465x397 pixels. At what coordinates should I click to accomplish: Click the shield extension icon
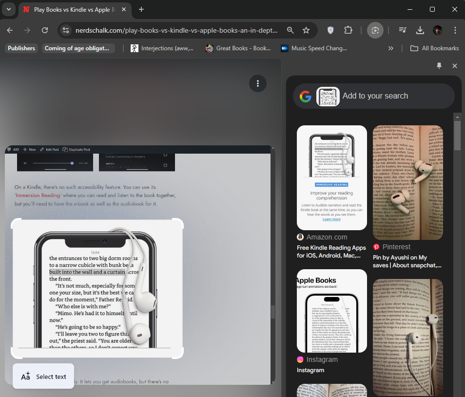pos(331,30)
